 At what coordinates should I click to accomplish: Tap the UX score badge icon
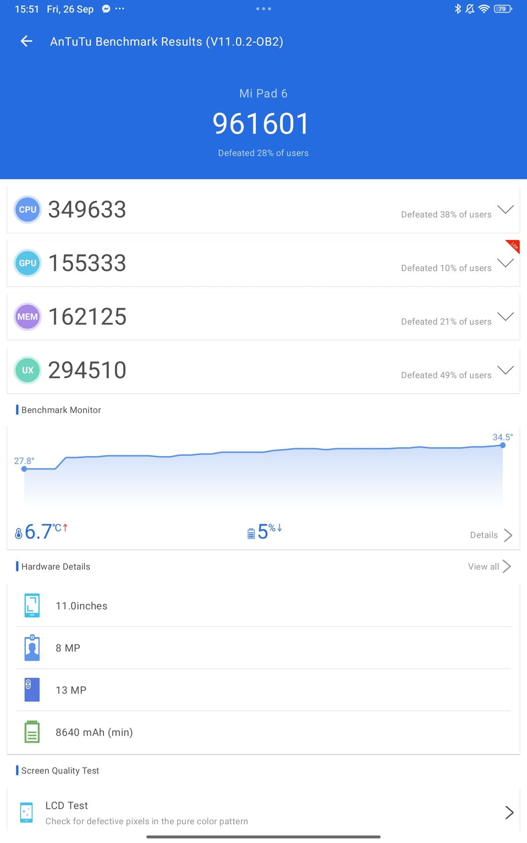tap(28, 370)
